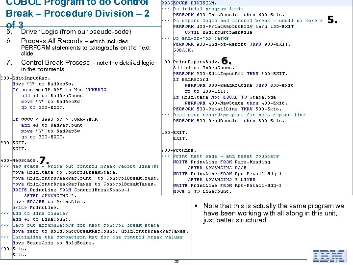Click the PERFORM EditInputRec statement
Viewport: 353px width, 265px height.
click(230, 74)
